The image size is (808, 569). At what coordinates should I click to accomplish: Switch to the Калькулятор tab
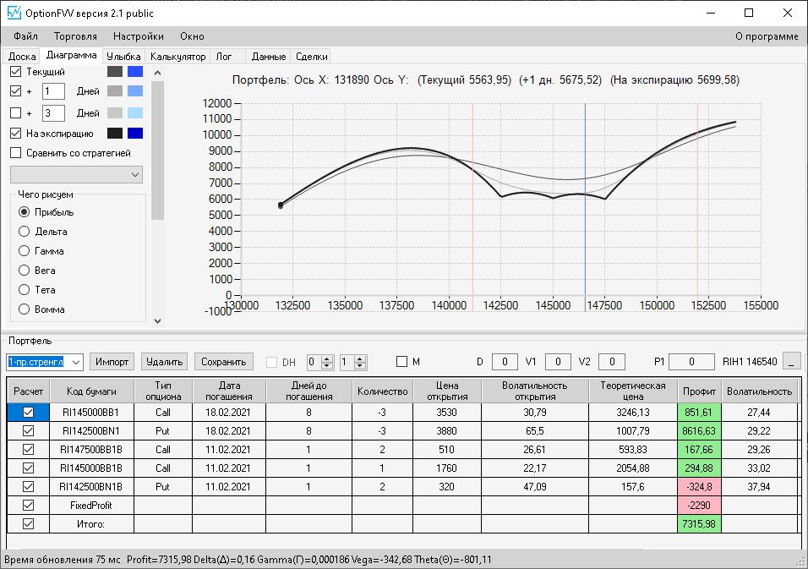[x=177, y=56]
